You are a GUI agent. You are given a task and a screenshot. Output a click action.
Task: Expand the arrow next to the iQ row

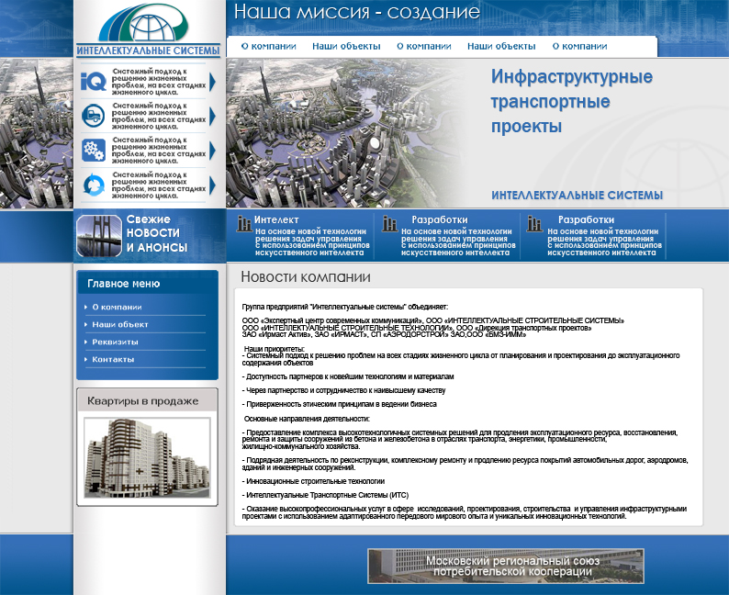[x=212, y=82]
